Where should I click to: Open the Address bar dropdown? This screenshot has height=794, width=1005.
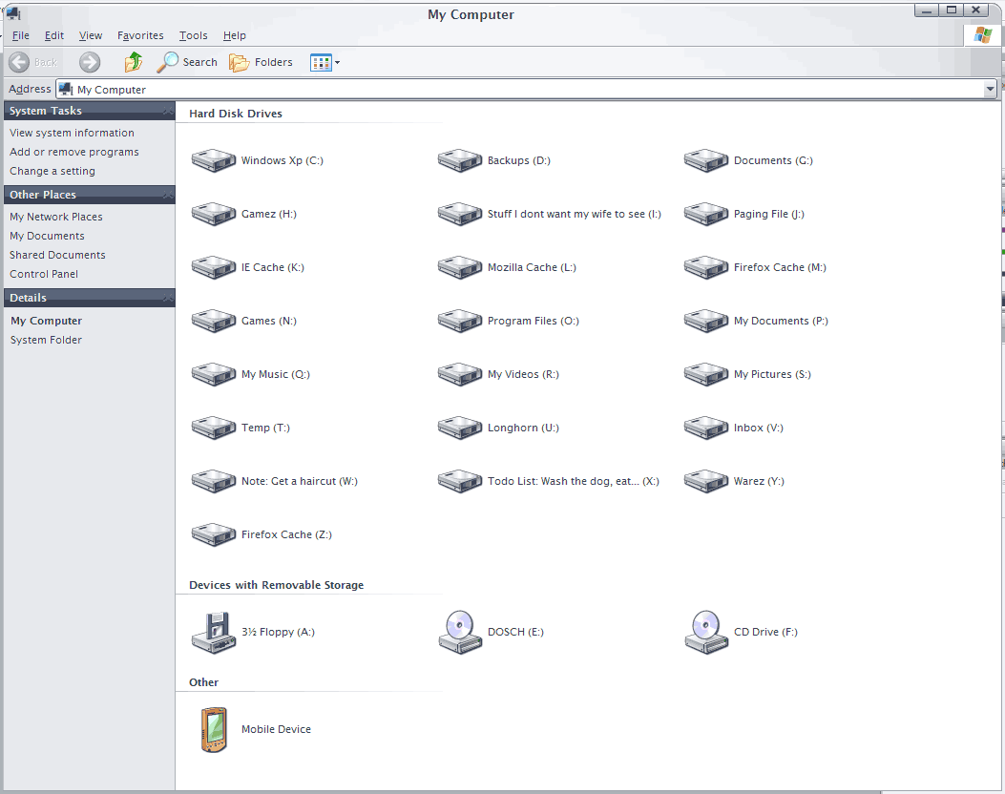pyautogui.click(x=991, y=89)
